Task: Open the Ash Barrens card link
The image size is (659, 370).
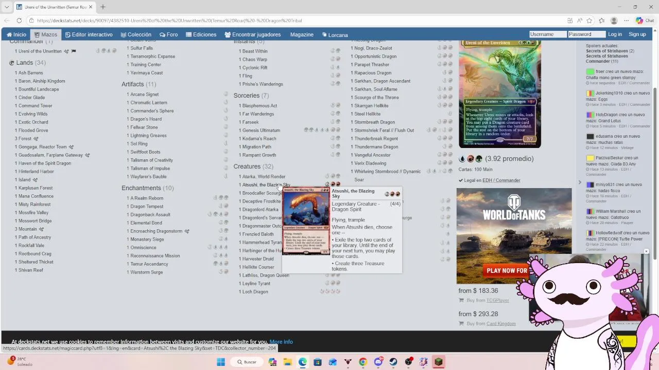Action: pos(31,73)
